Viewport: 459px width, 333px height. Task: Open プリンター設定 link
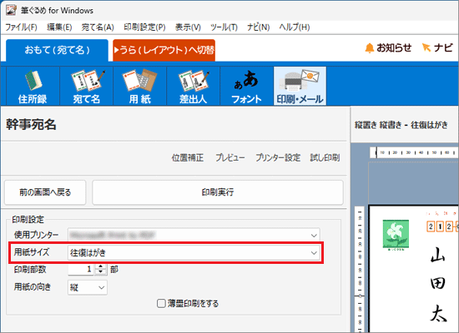coord(278,157)
